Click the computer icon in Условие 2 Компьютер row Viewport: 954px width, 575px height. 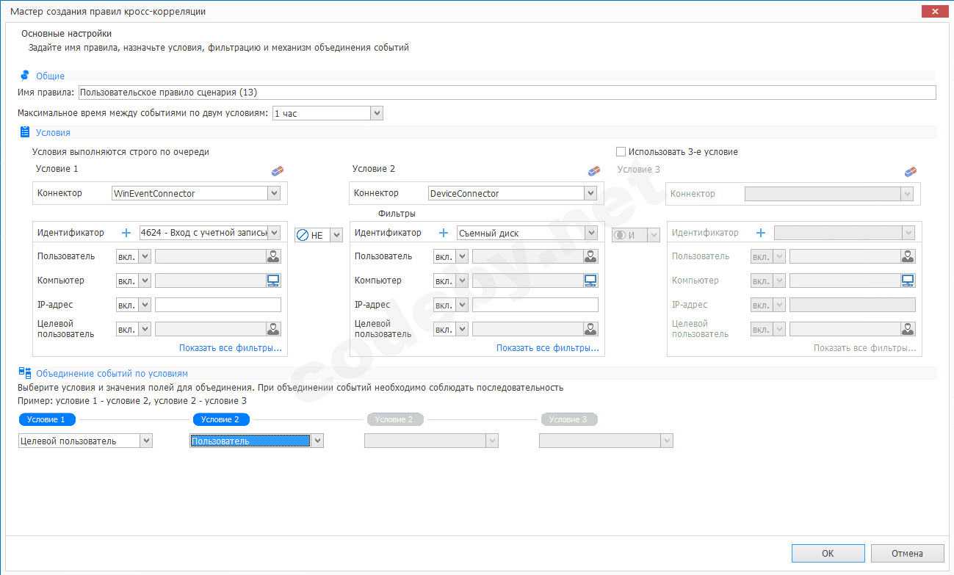pyautogui.click(x=590, y=281)
